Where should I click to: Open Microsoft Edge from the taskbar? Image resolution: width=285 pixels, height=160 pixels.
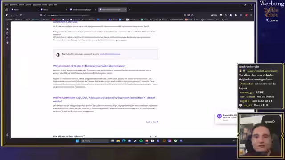[124, 141]
